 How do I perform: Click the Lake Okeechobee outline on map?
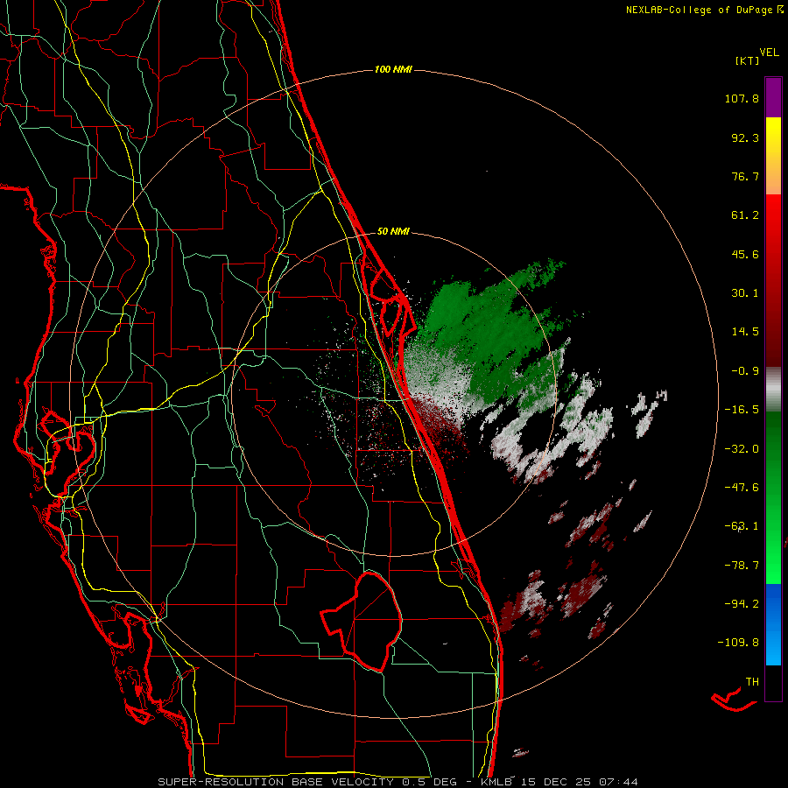(x=362, y=621)
